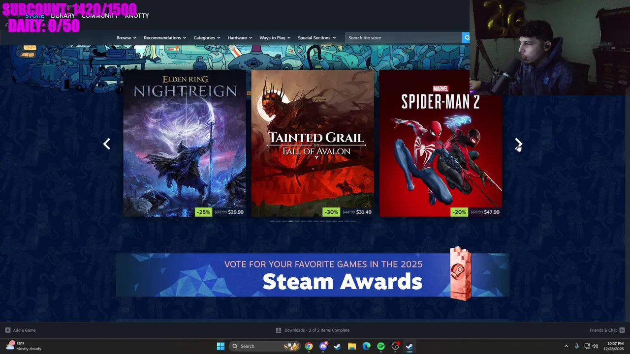Open the Hardware dropdown menu
The height and width of the screenshot is (354, 630).
coord(240,37)
